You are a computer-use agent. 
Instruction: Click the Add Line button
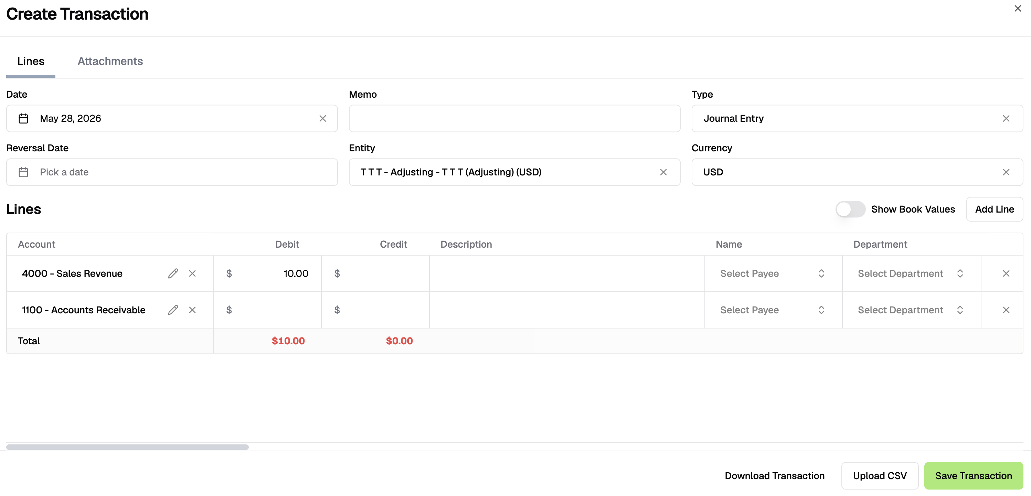pos(995,209)
